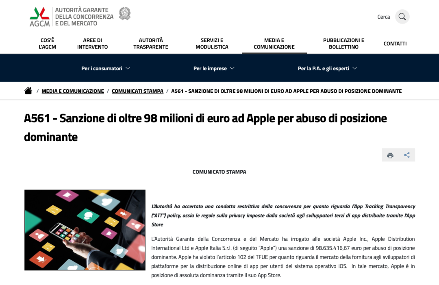
Task: Click the paragraph mentioning 98.635.416,67 euro
Action: 283,257
